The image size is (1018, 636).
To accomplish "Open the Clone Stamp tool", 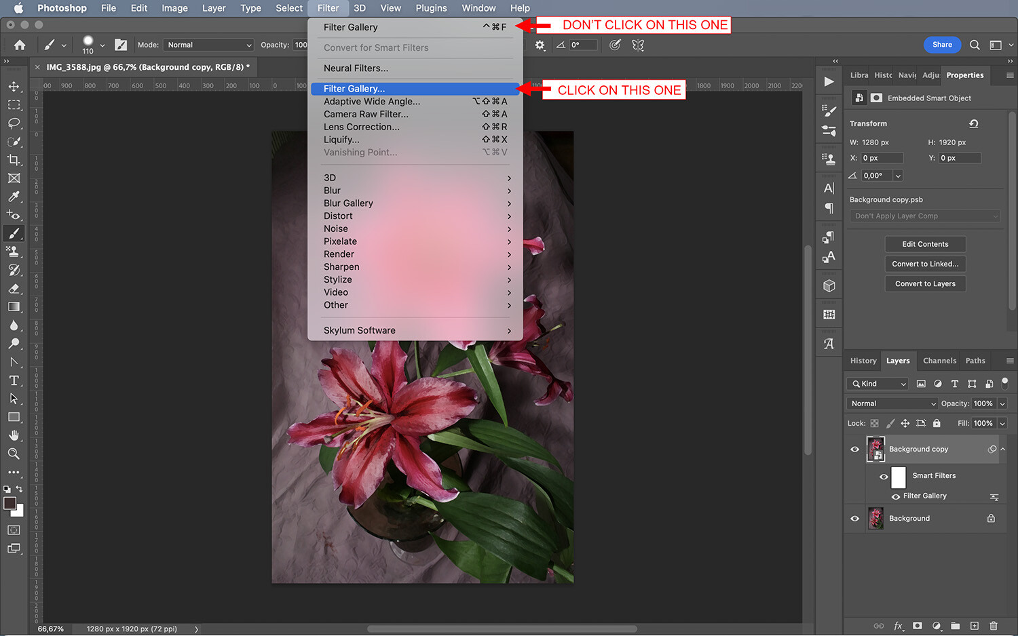I will pyautogui.click(x=14, y=251).
